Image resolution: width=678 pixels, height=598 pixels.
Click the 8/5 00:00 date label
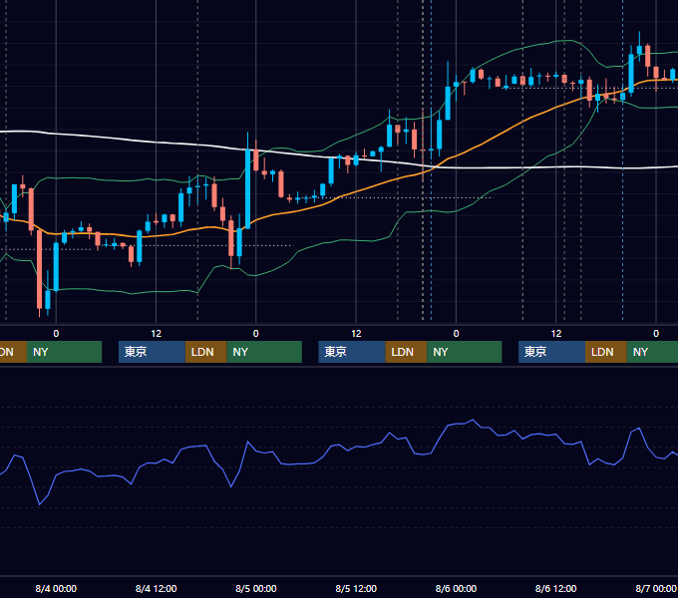pyautogui.click(x=256, y=588)
